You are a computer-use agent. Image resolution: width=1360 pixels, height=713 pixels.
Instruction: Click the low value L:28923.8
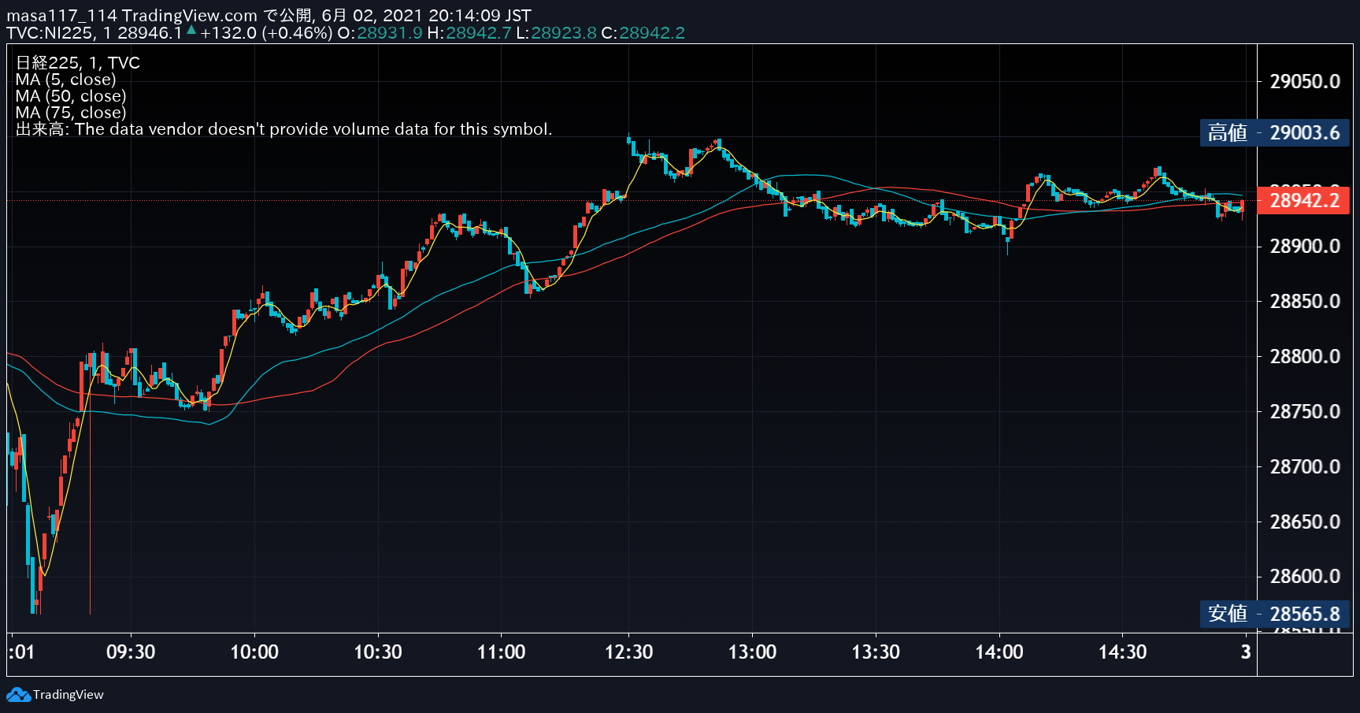556,33
